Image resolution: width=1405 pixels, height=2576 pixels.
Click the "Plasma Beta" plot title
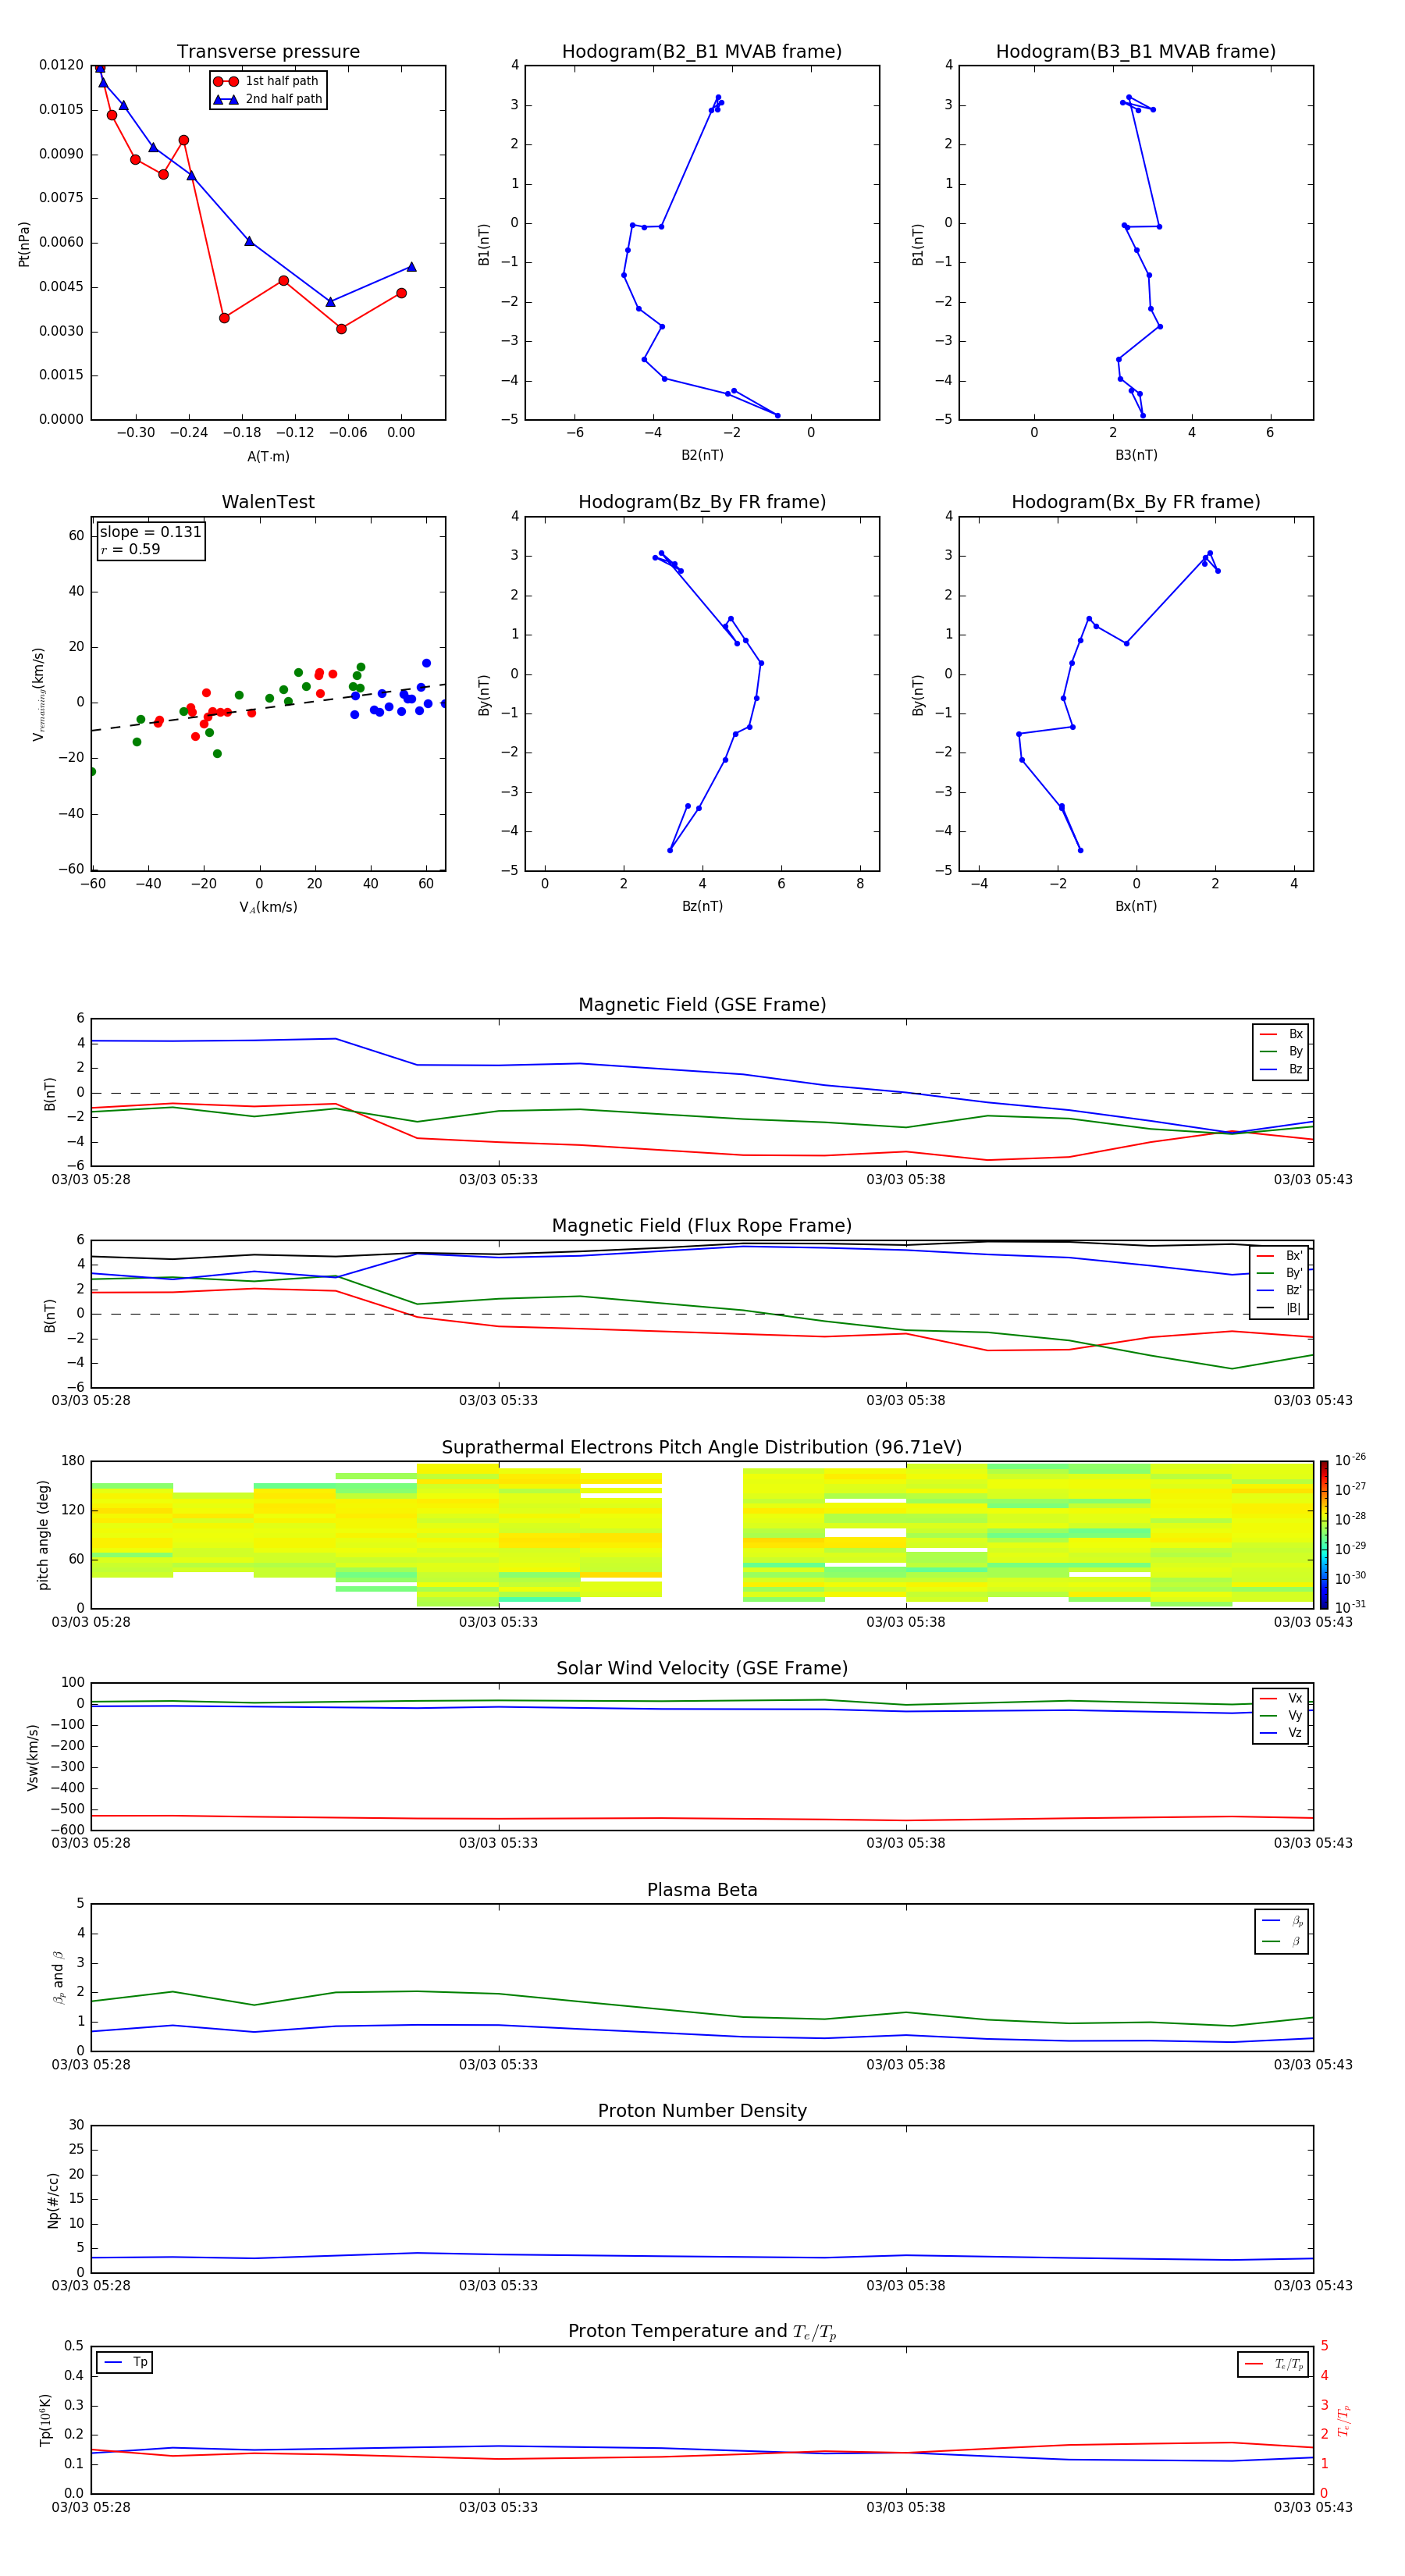point(702,1891)
